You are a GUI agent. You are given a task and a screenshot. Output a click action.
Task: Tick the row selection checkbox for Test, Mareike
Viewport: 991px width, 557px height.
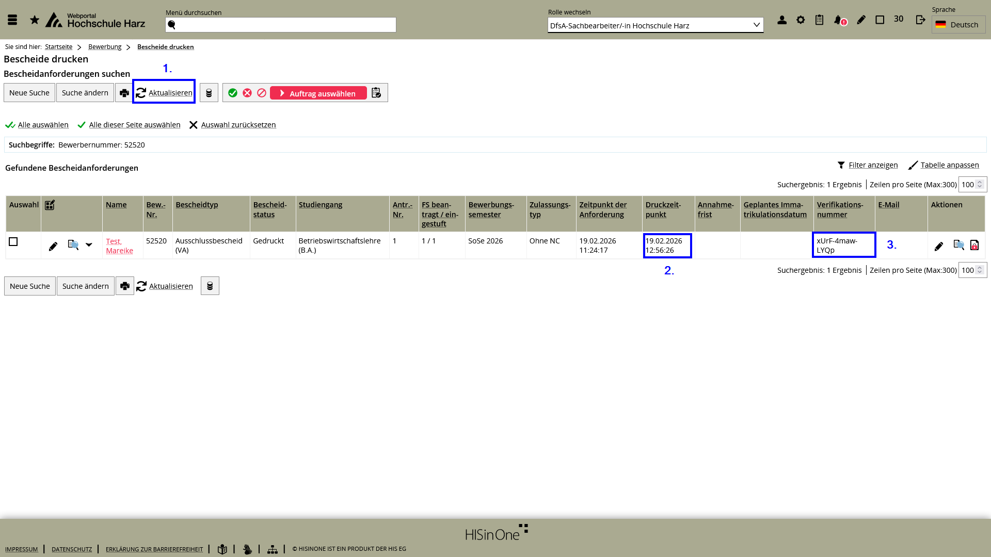click(x=13, y=242)
